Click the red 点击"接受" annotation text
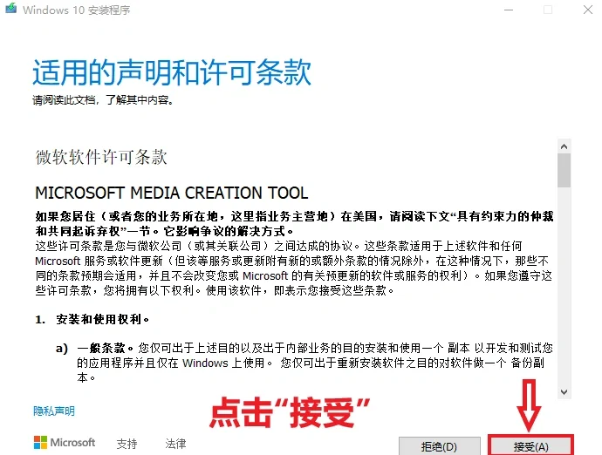 [291, 411]
